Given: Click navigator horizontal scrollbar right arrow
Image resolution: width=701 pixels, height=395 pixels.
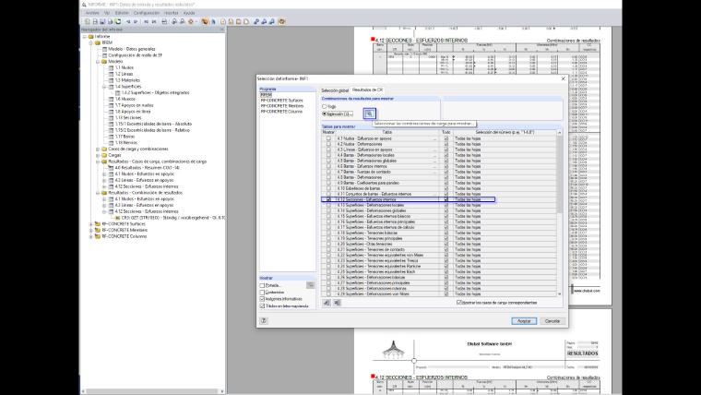Looking at the screenshot, I should click(x=222, y=391).
